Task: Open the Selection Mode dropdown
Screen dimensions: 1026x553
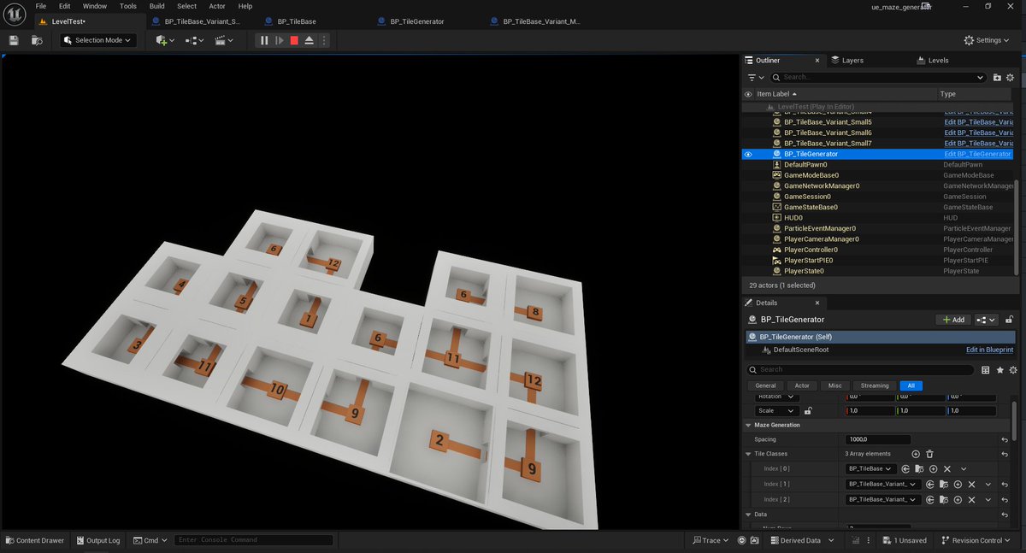Action: point(98,40)
